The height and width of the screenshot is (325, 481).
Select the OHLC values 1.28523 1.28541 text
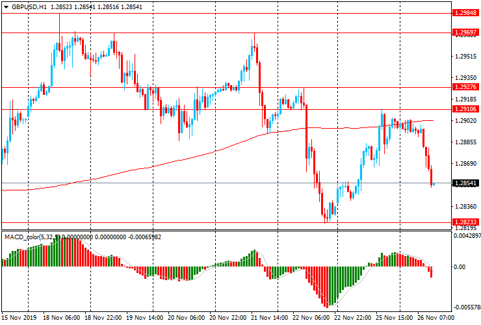pos(73,6)
